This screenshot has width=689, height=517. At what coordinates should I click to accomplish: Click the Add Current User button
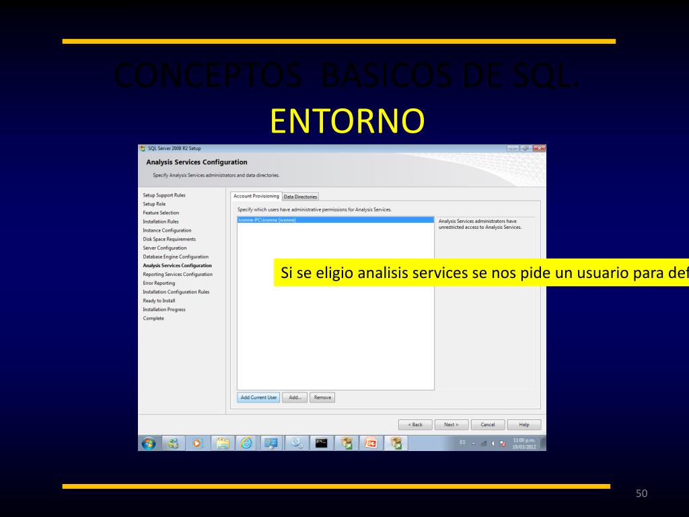258,397
